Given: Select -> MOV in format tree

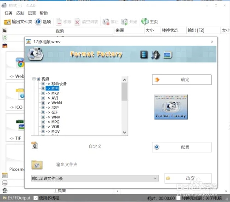Looking at the screenshot, I should [53, 131].
